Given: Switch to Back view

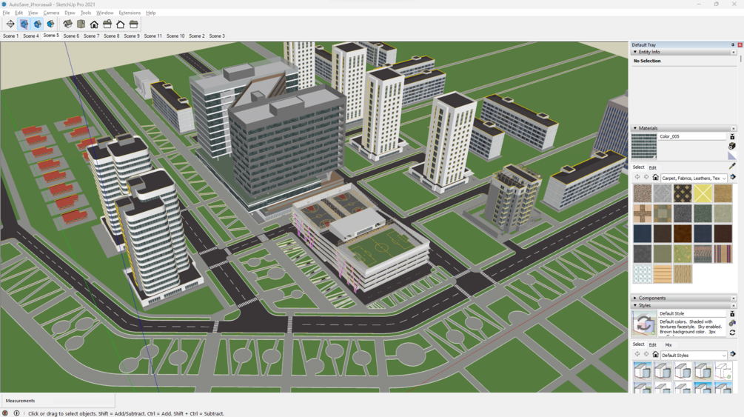Looking at the screenshot, I should [121, 24].
